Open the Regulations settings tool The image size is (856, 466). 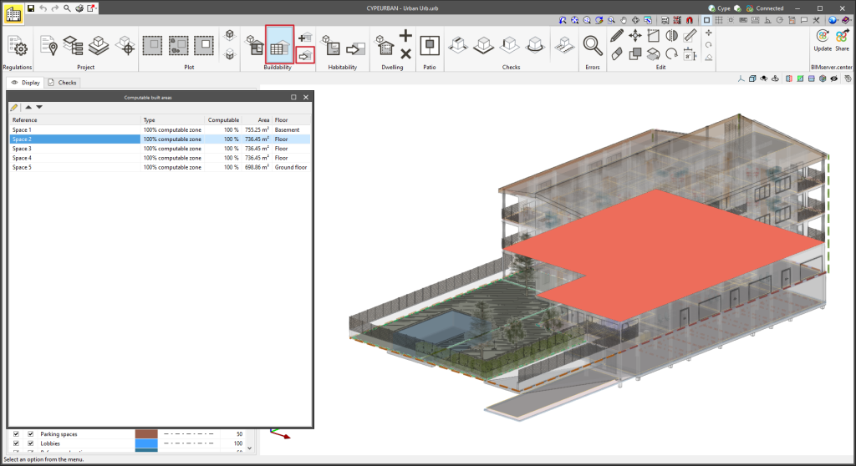point(17,47)
